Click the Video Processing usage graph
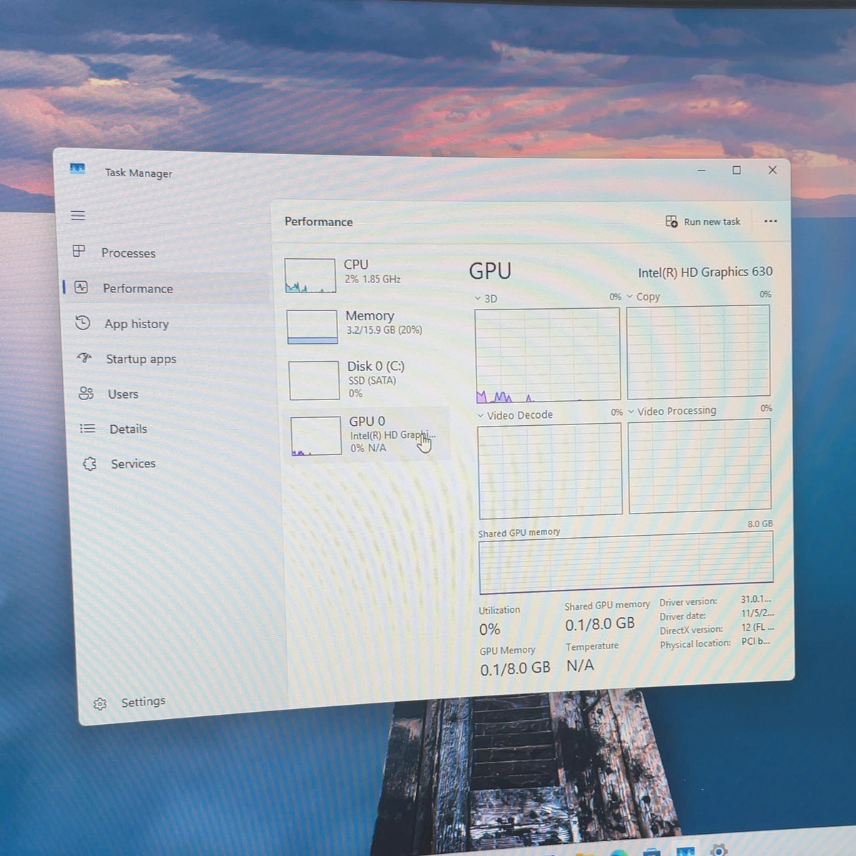The width and height of the screenshot is (856, 856). point(700,466)
